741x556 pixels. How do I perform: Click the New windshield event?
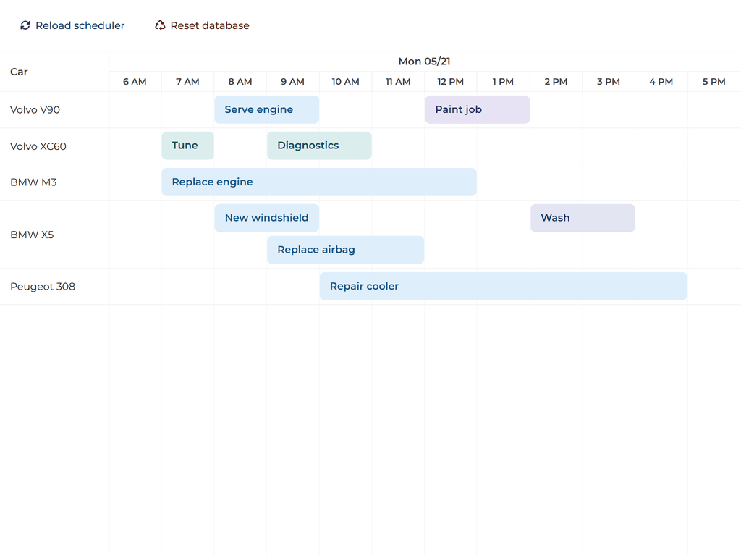click(266, 217)
